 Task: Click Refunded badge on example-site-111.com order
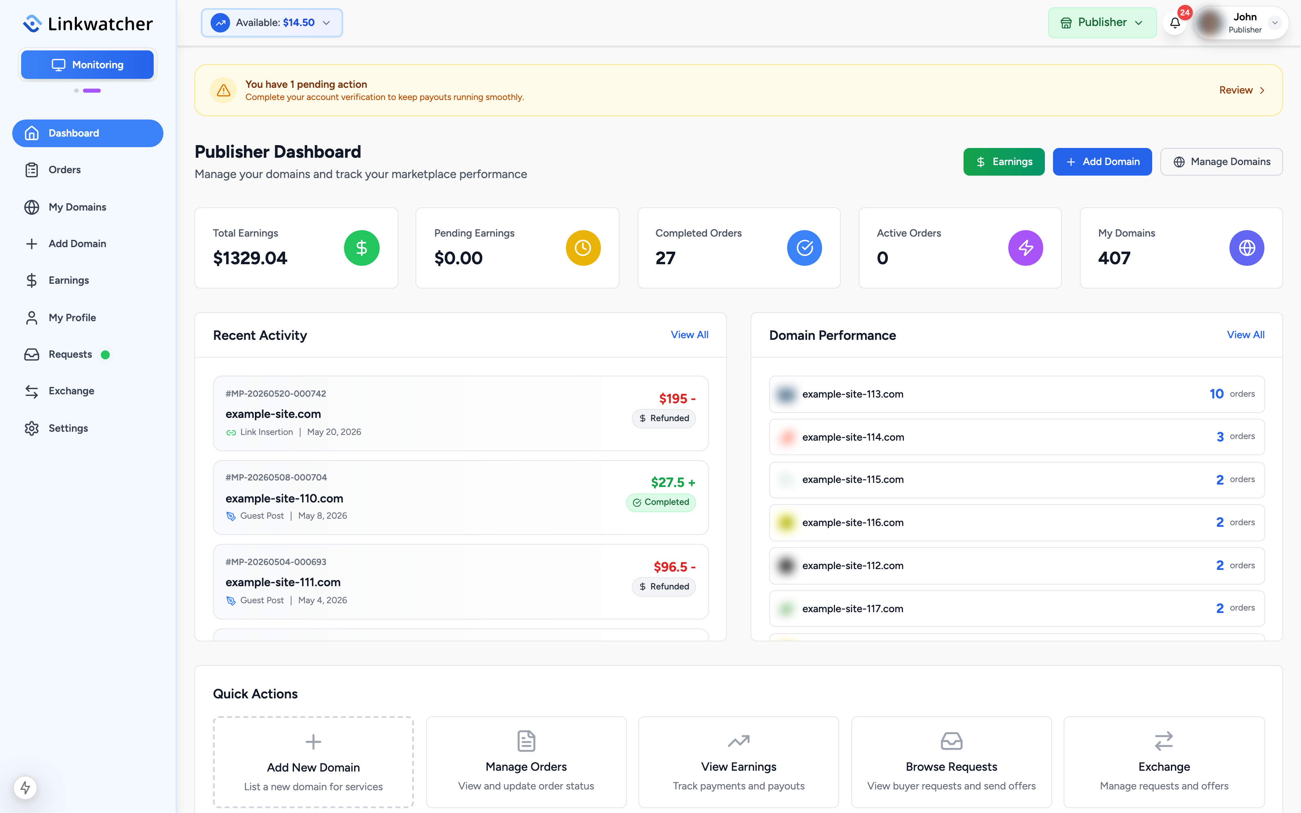[x=664, y=587]
